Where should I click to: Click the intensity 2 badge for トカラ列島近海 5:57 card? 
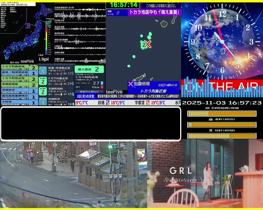[43, 81]
